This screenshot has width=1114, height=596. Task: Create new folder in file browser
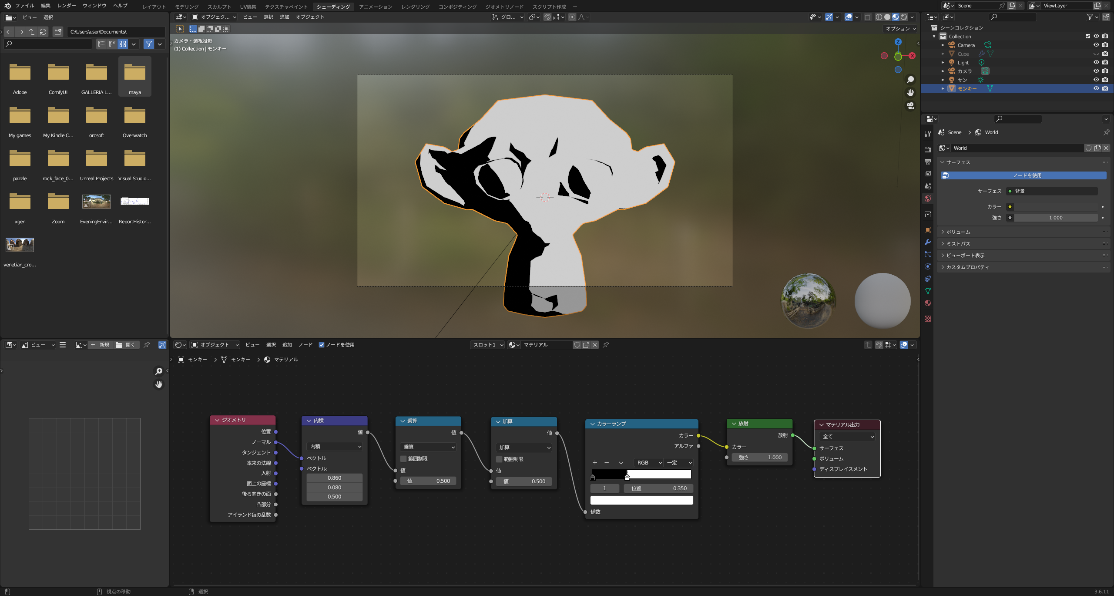click(58, 32)
